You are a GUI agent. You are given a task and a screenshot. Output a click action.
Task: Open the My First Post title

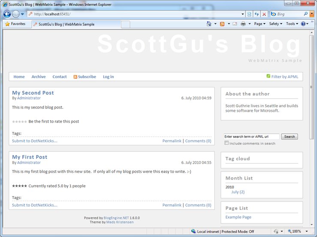point(30,157)
